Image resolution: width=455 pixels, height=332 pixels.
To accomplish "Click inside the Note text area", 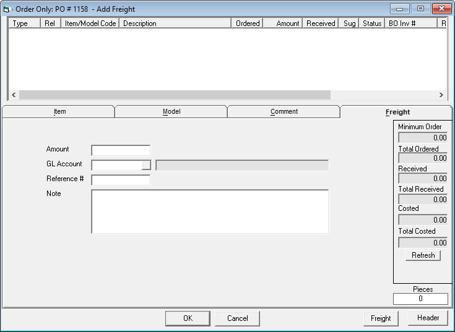I will click(210, 211).
